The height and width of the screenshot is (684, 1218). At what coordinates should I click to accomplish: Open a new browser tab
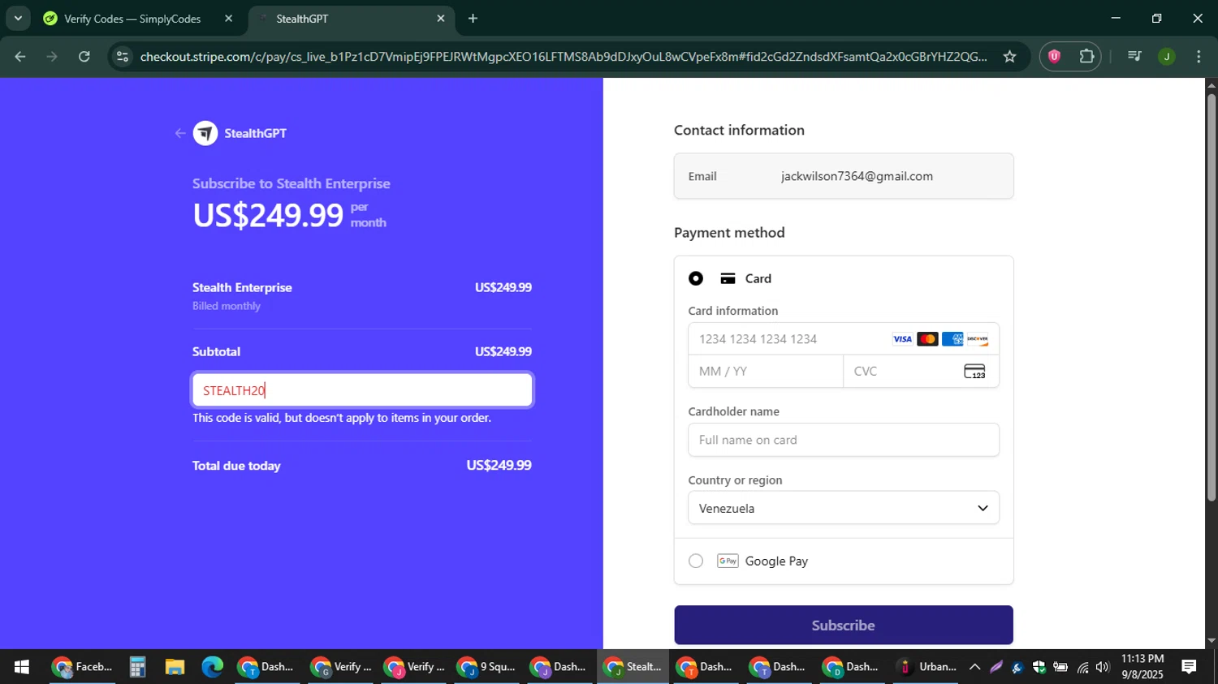[473, 18]
